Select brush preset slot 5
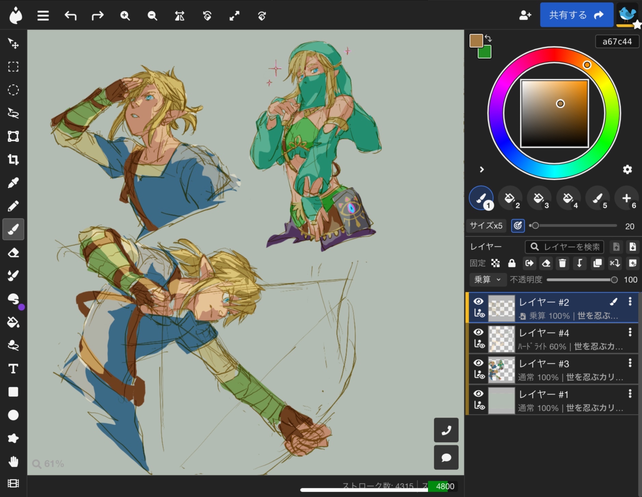 (598, 198)
